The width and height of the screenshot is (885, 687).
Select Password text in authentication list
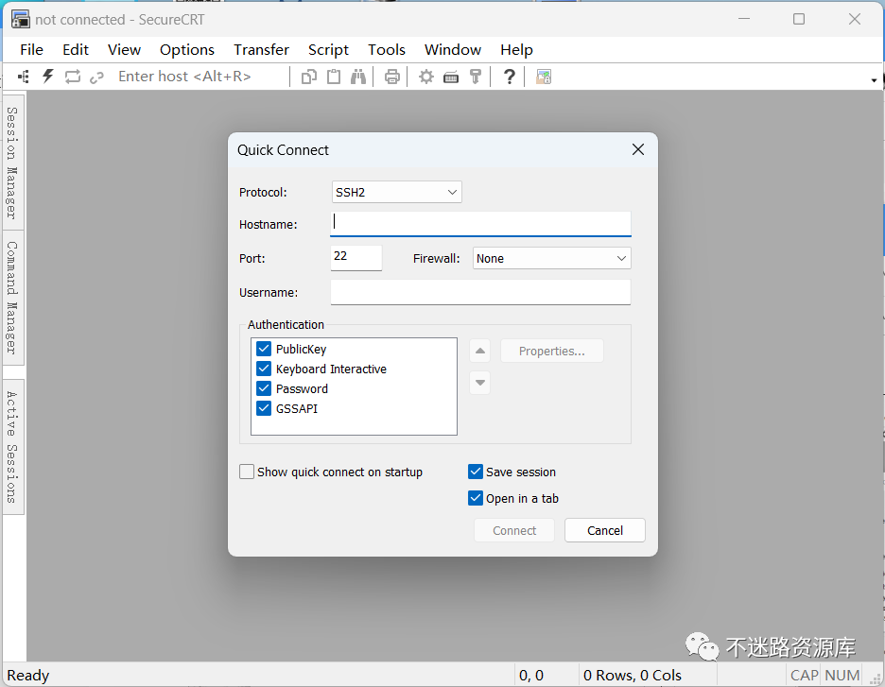pyautogui.click(x=302, y=388)
